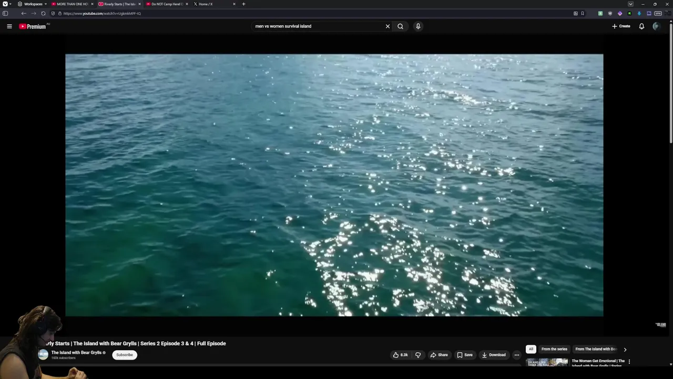Open The Island with Bear Grylls channel name
673x379 pixels.
(76, 353)
